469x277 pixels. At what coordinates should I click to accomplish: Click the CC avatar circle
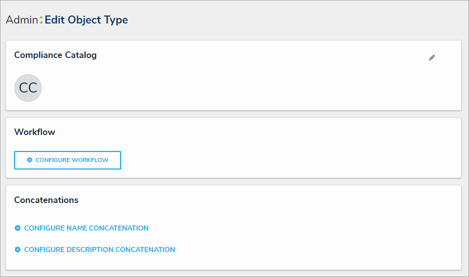[x=28, y=88]
